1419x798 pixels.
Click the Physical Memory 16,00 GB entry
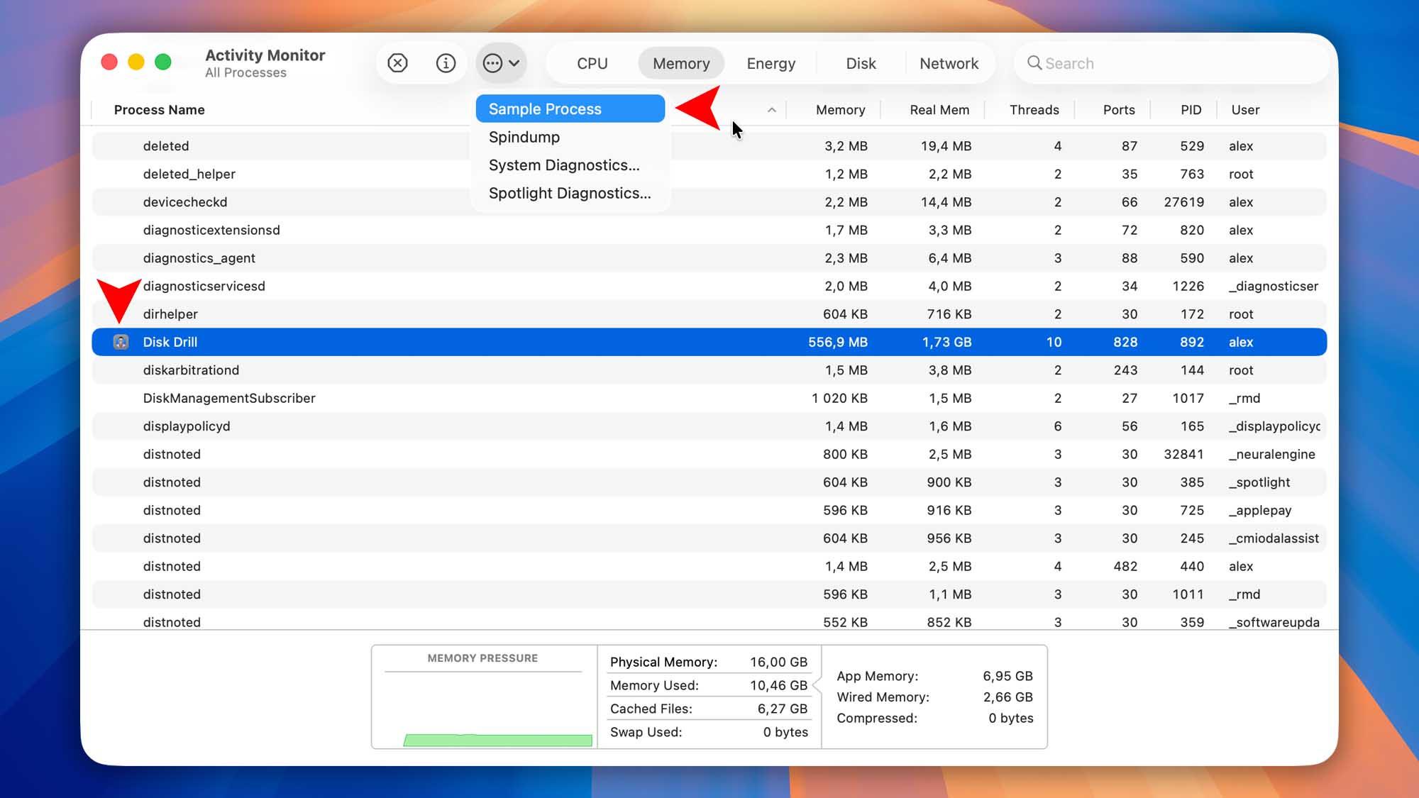pyautogui.click(x=709, y=662)
